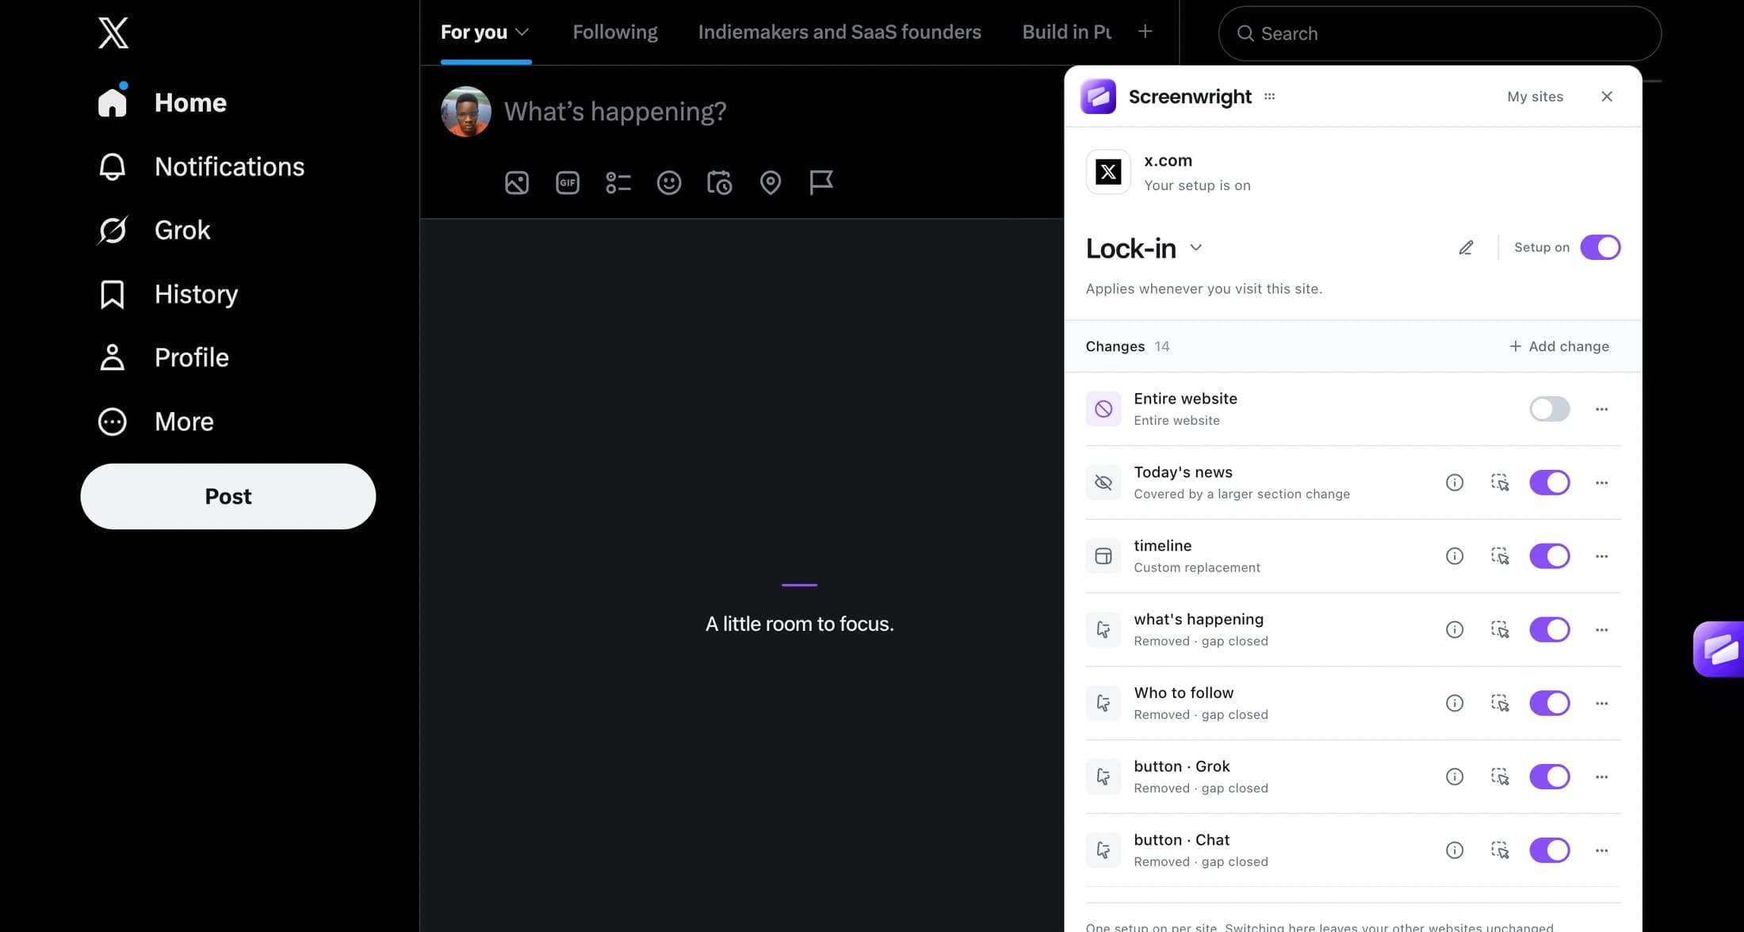
Task: Click the info icon for Today's news
Action: coord(1455,483)
